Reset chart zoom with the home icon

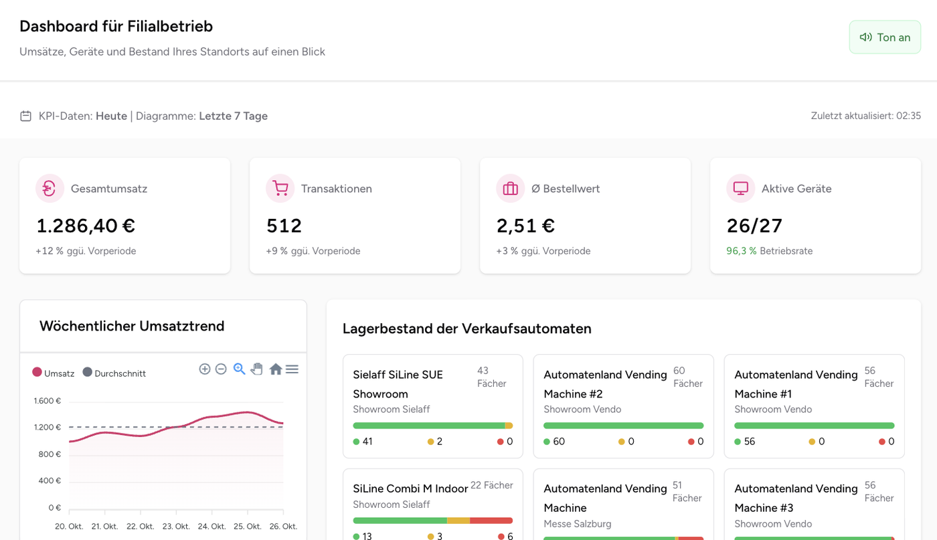point(275,369)
